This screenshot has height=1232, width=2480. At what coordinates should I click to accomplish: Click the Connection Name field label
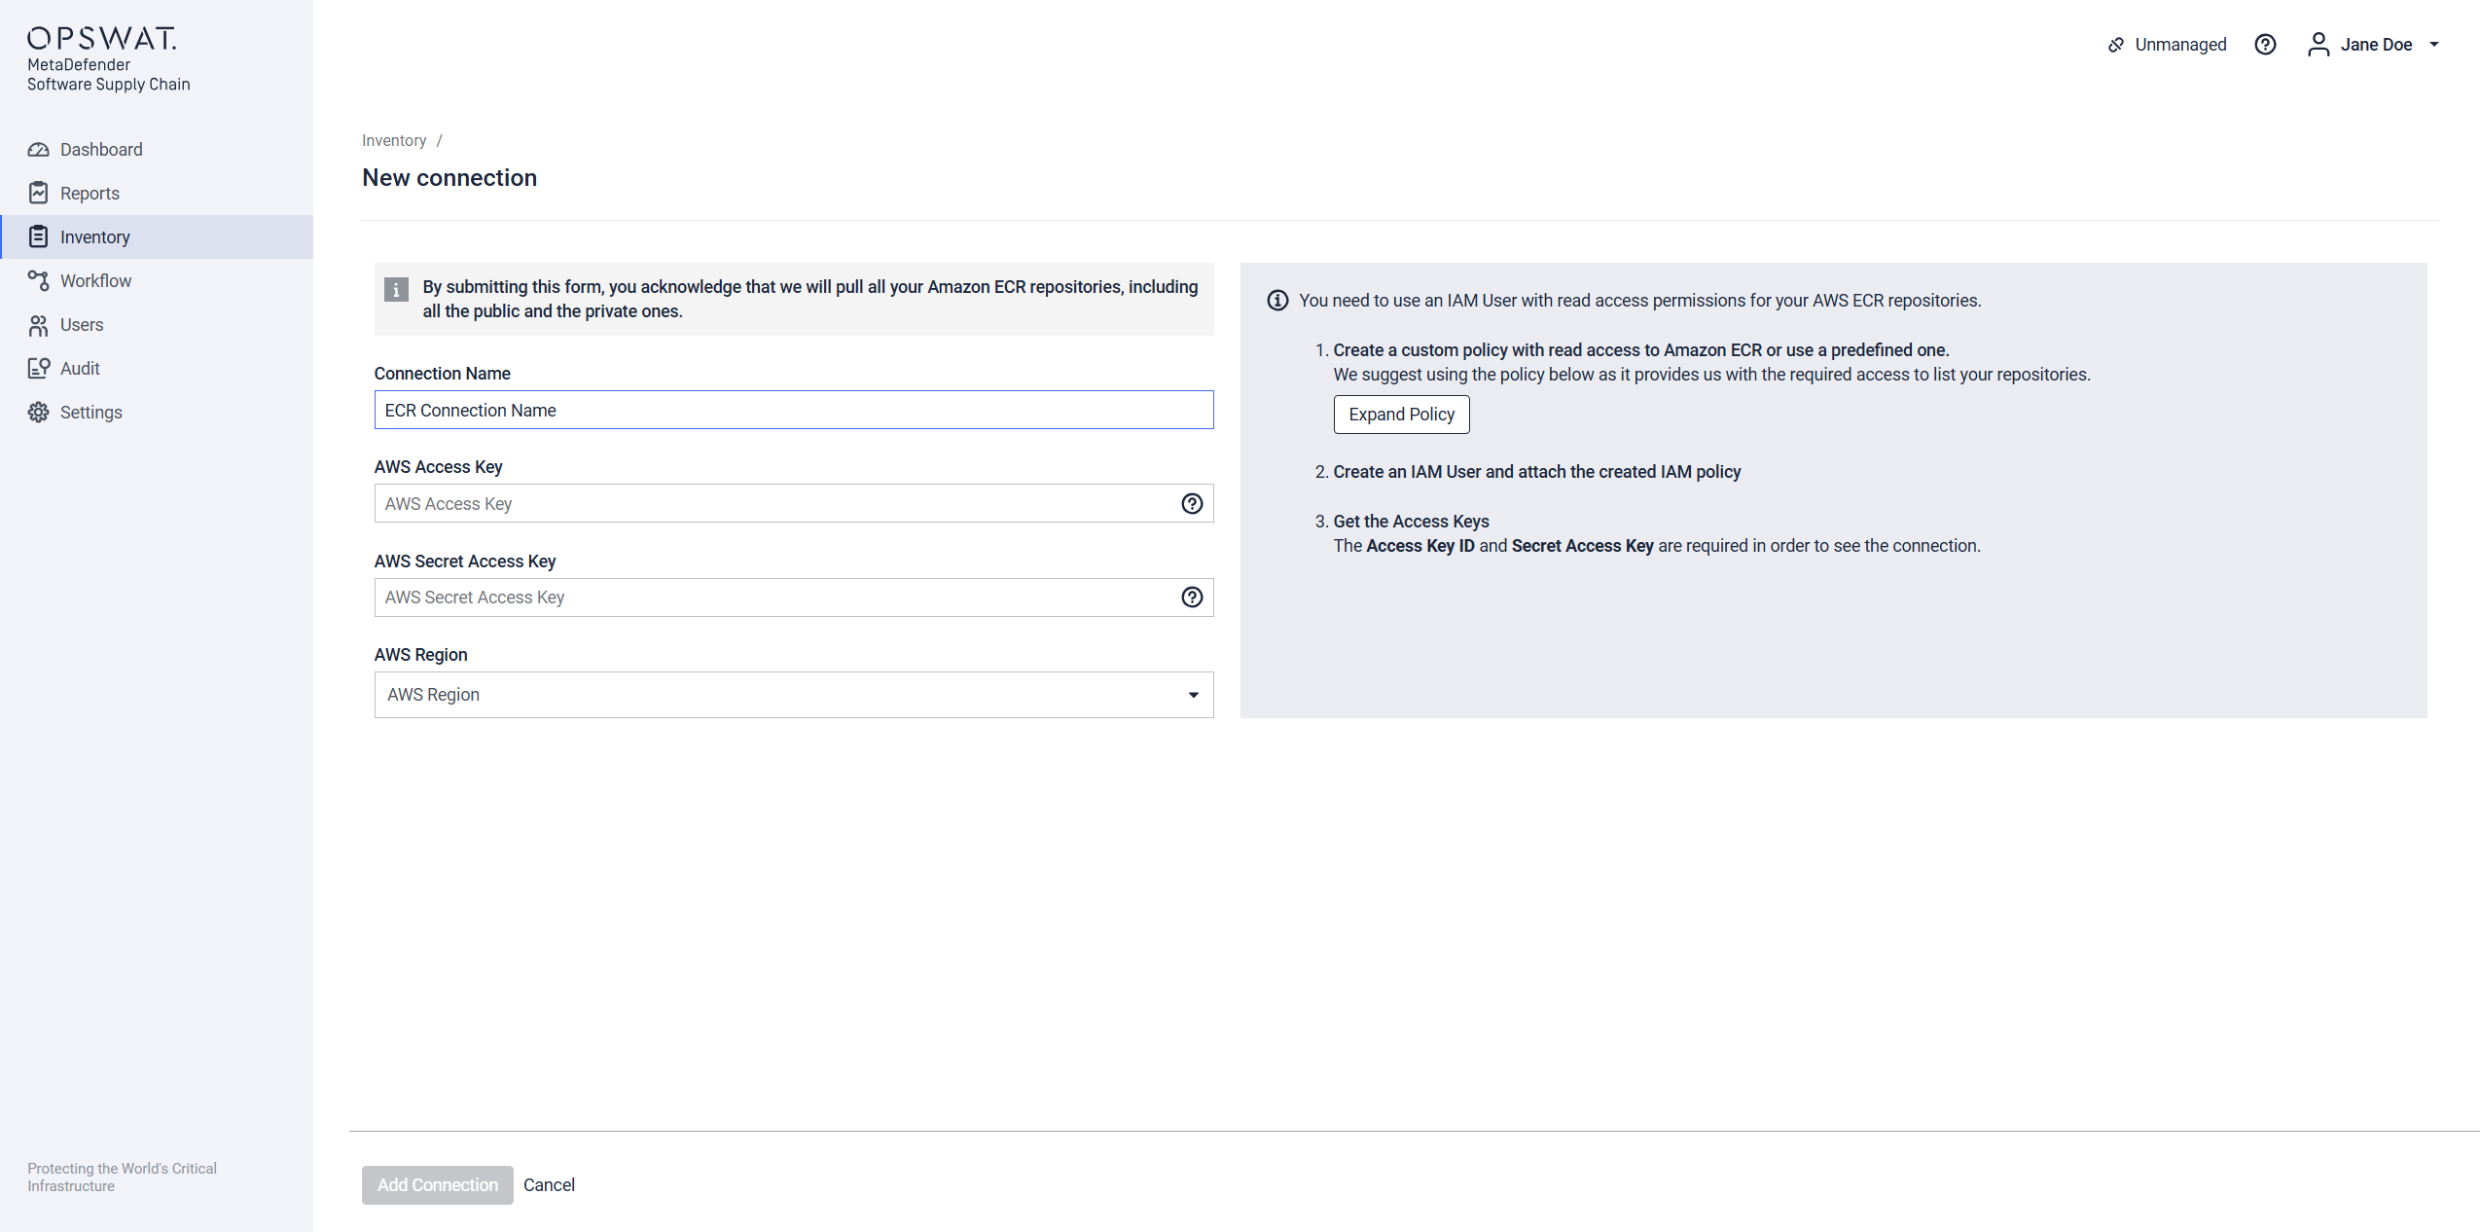[x=442, y=374]
